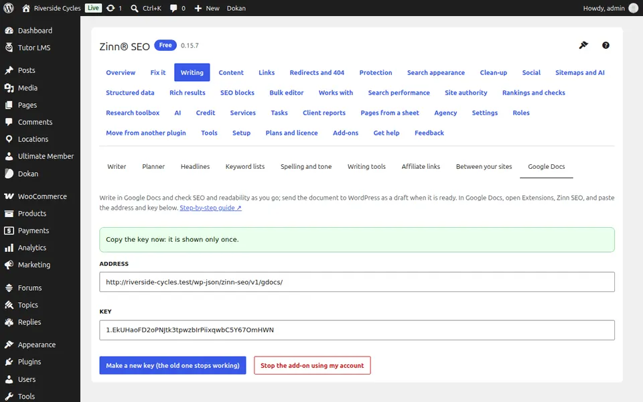
Task: Click the pin icon beside the help button
Action: 583,45
